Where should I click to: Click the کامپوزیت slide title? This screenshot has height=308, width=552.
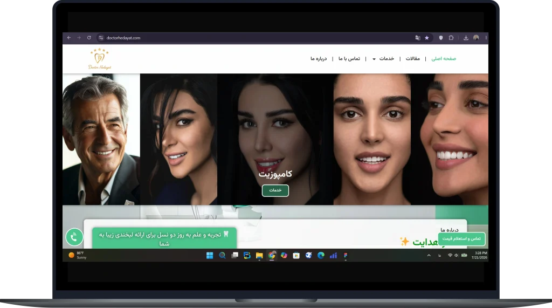point(275,174)
